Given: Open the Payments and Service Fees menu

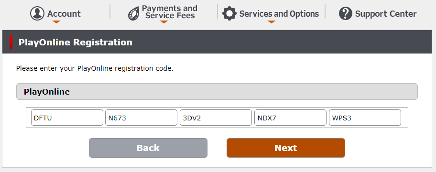Looking at the screenshot, I should 170,12.
